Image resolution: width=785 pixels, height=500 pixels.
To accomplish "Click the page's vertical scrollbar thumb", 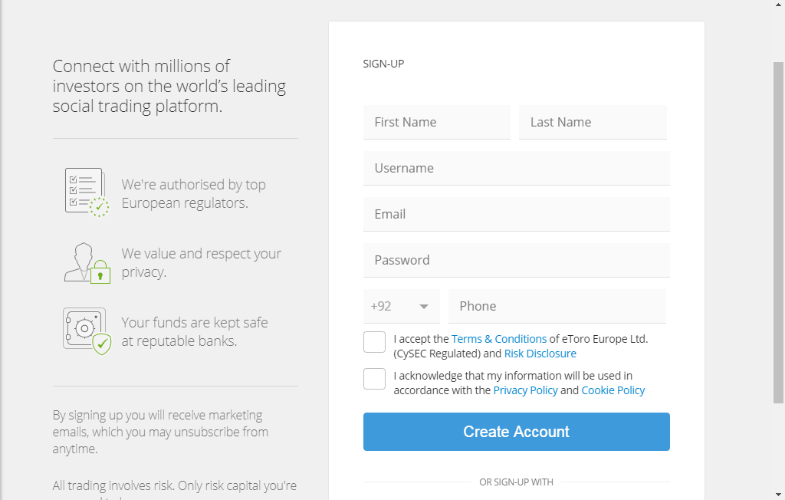I will coord(779,230).
